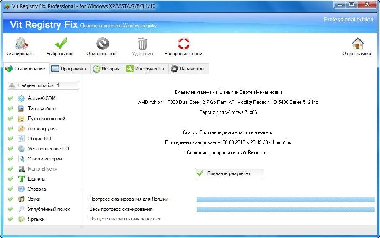
Task: Toggle the Звуки checkmark
Action: click(10, 199)
